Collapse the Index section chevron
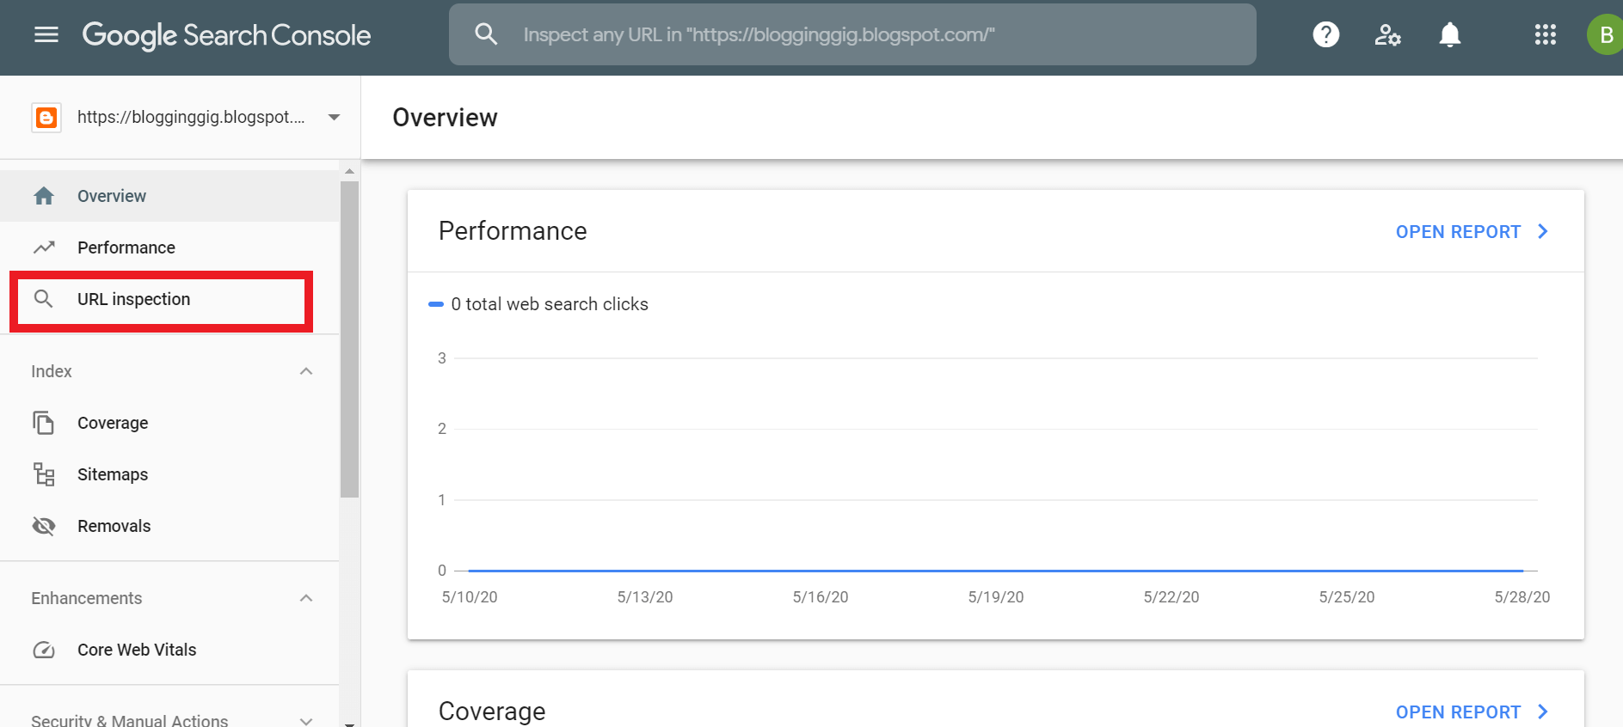The image size is (1623, 727). point(306,371)
